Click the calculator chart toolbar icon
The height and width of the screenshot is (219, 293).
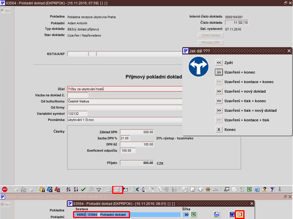pos(226,190)
